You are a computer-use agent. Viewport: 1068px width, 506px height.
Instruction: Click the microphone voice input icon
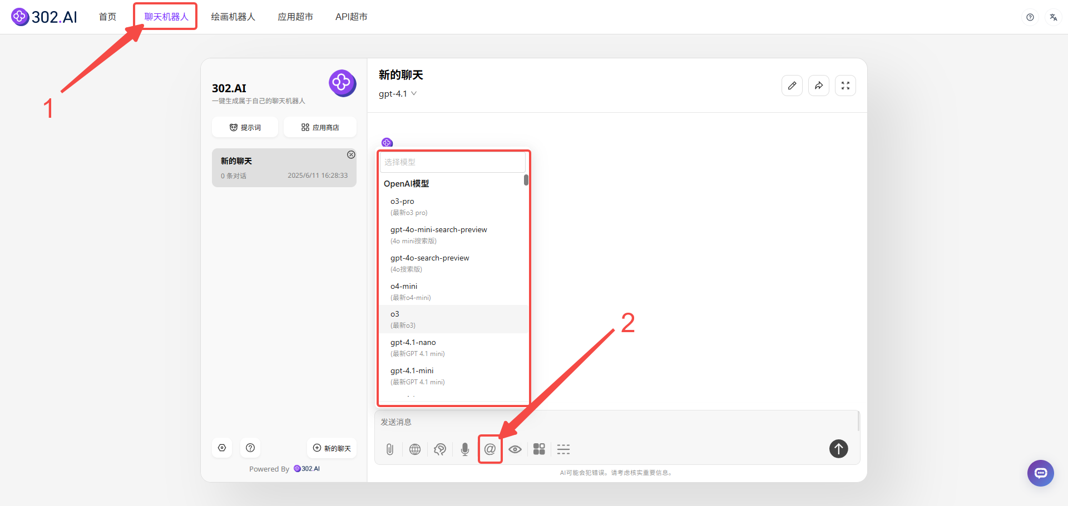(465, 449)
